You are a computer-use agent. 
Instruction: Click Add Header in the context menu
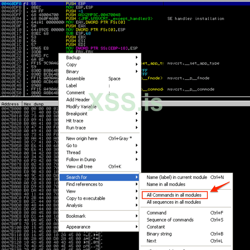point(100,100)
